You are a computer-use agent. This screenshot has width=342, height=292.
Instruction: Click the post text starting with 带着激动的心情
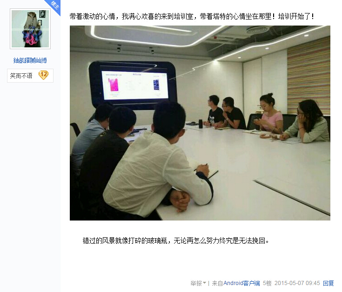(192, 17)
